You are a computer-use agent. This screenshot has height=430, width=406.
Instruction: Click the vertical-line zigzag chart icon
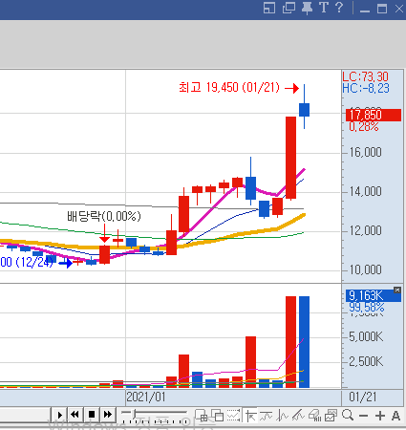pos(282,416)
